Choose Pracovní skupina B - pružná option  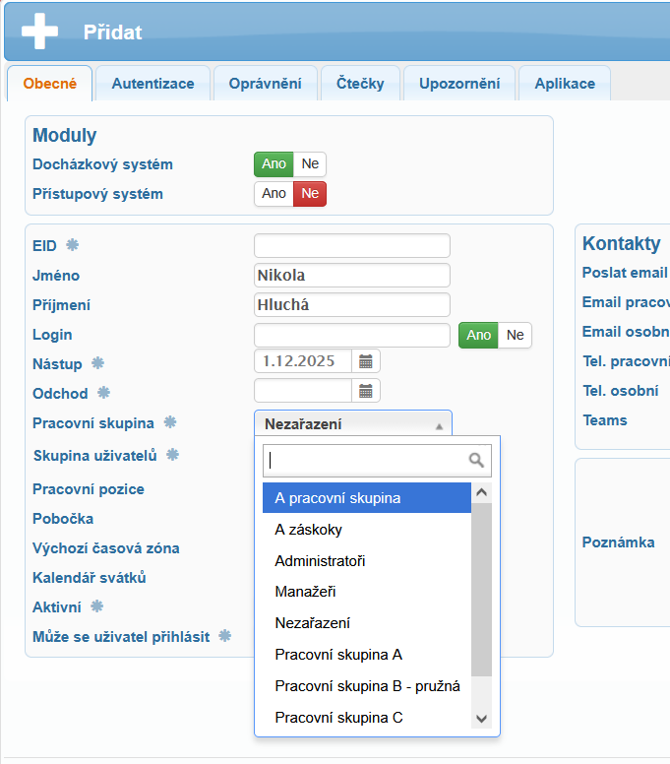pyautogui.click(x=367, y=686)
